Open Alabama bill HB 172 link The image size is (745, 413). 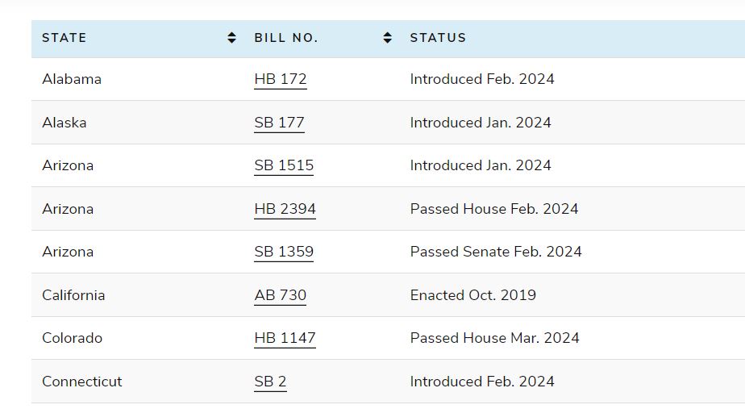point(281,79)
